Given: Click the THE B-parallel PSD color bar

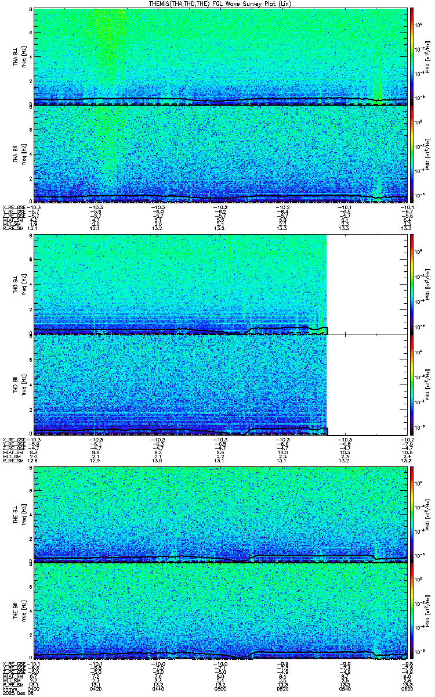Looking at the screenshot, I should (412, 611).
